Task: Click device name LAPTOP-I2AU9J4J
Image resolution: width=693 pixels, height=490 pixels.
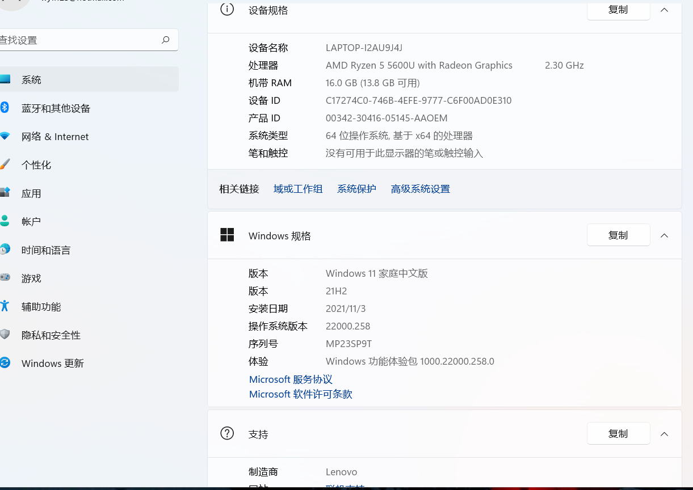Action: point(364,48)
